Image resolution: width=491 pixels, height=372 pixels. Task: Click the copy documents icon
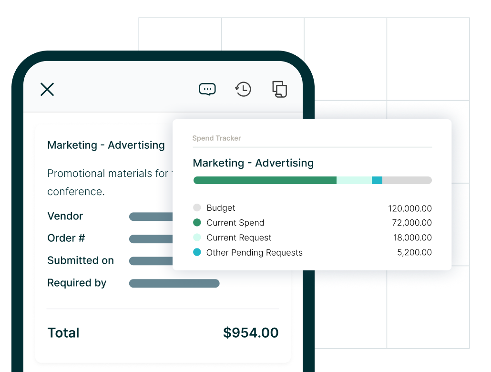pyautogui.click(x=280, y=89)
